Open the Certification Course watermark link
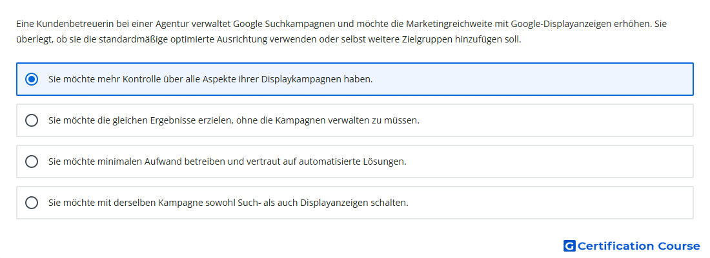The image size is (710, 258). [632, 246]
